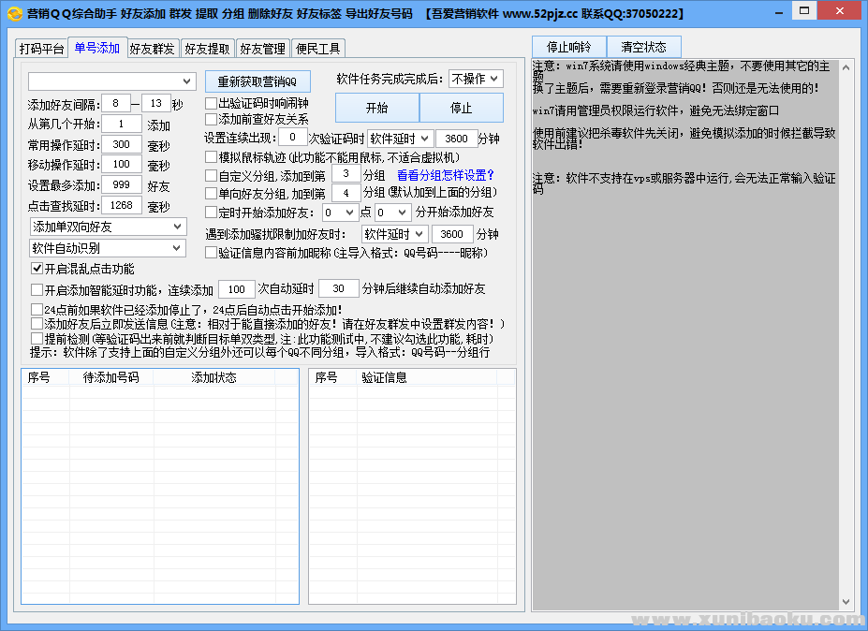
Task: Enable 出验证码时响闹钟 checkbox
Action: click(x=212, y=103)
